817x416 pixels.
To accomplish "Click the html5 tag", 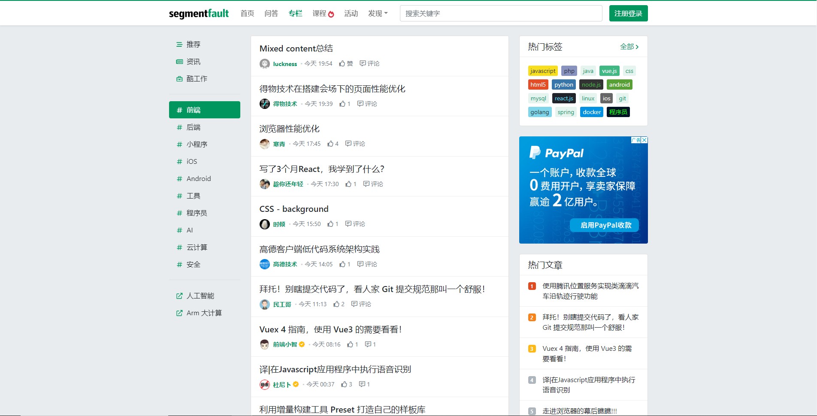I will [x=538, y=85].
